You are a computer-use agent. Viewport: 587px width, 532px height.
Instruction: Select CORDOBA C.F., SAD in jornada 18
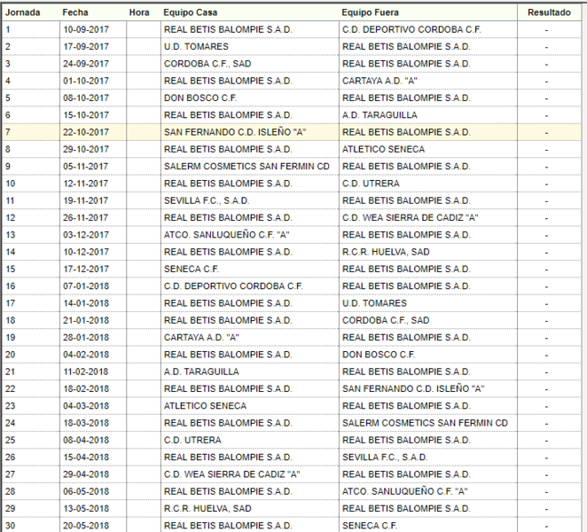[x=386, y=320]
